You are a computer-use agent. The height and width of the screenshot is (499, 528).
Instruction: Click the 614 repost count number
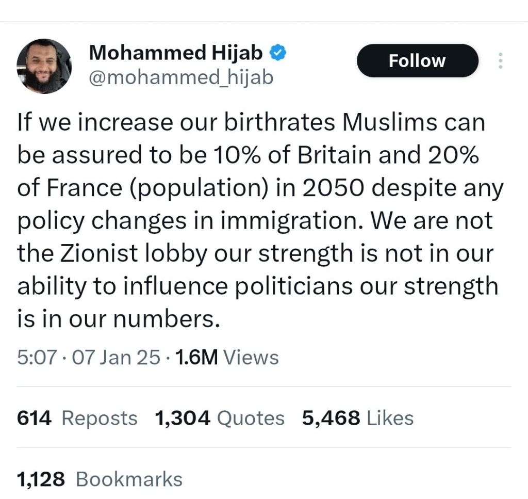point(34,418)
